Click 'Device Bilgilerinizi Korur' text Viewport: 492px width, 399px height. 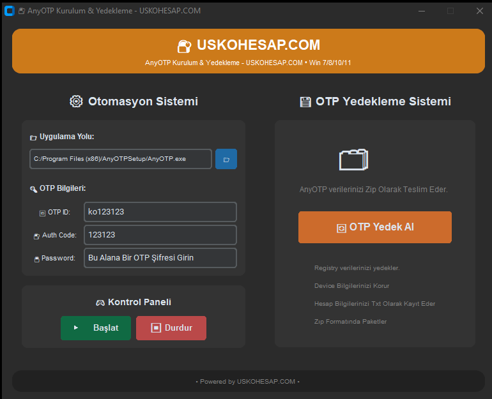351,286
